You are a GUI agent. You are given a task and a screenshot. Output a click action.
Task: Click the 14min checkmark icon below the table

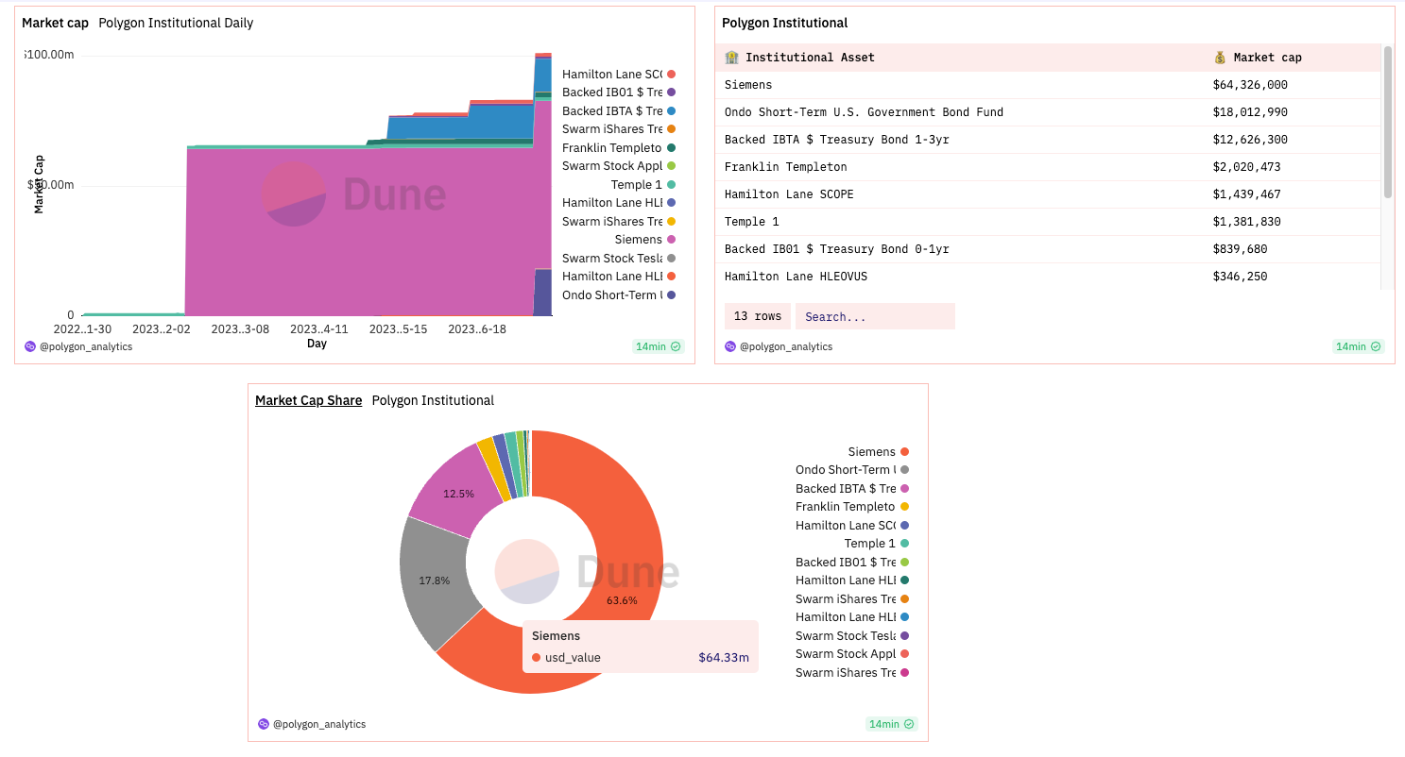(x=1376, y=346)
